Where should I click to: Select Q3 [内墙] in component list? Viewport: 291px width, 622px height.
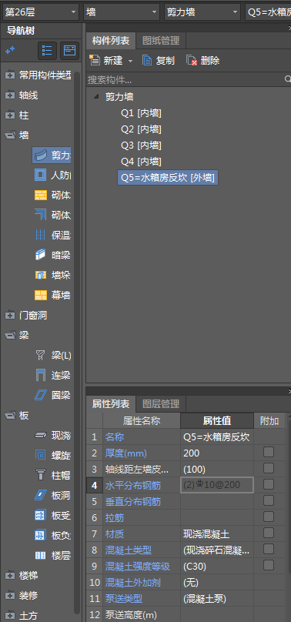tap(141, 145)
